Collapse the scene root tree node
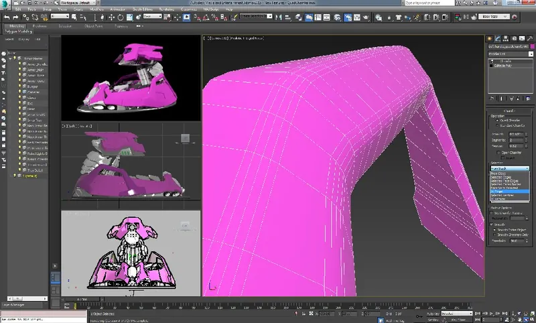The width and height of the screenshot is (536, 323). tap(11, 58)
